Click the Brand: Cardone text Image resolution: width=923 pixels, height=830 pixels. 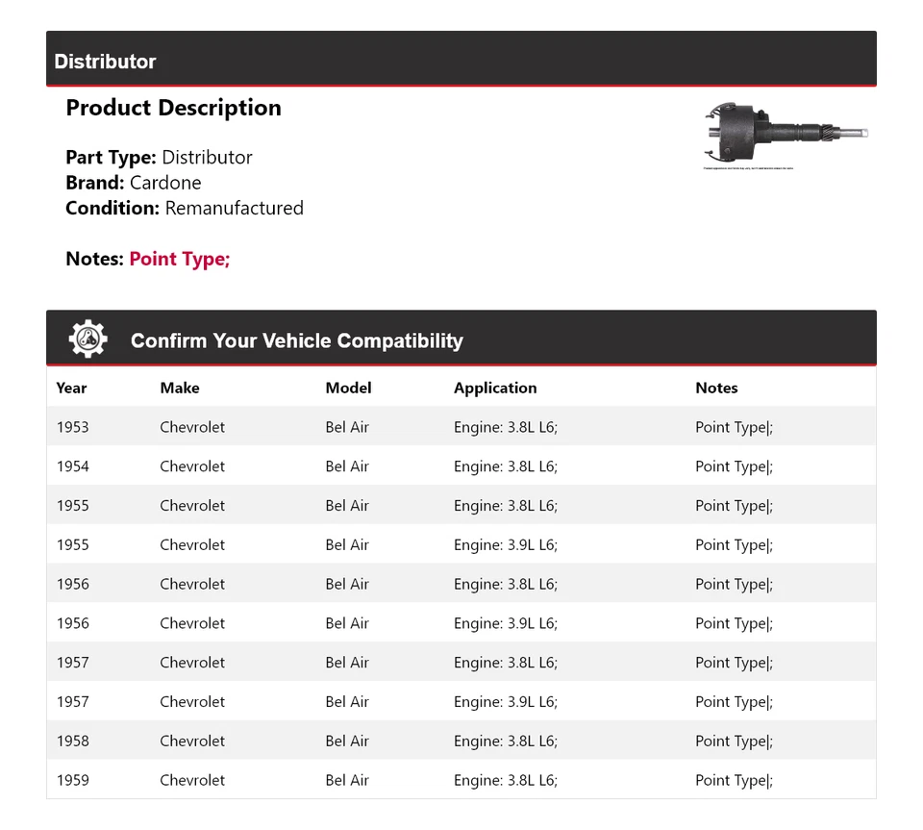click(x=134, y=183)
